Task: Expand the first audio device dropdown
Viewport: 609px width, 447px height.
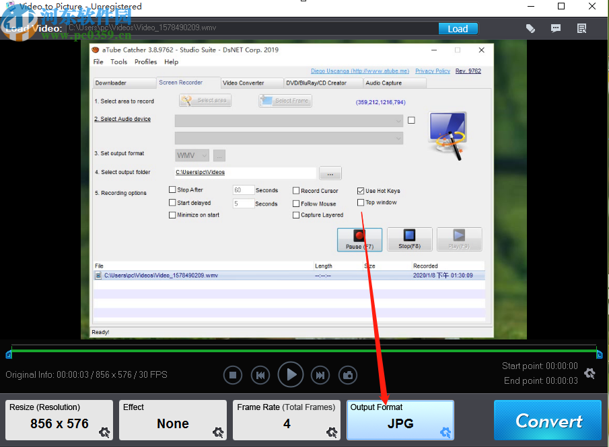Action: coord(289,121)
